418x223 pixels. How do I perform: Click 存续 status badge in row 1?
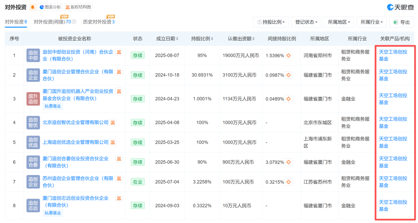click(137, 55)
